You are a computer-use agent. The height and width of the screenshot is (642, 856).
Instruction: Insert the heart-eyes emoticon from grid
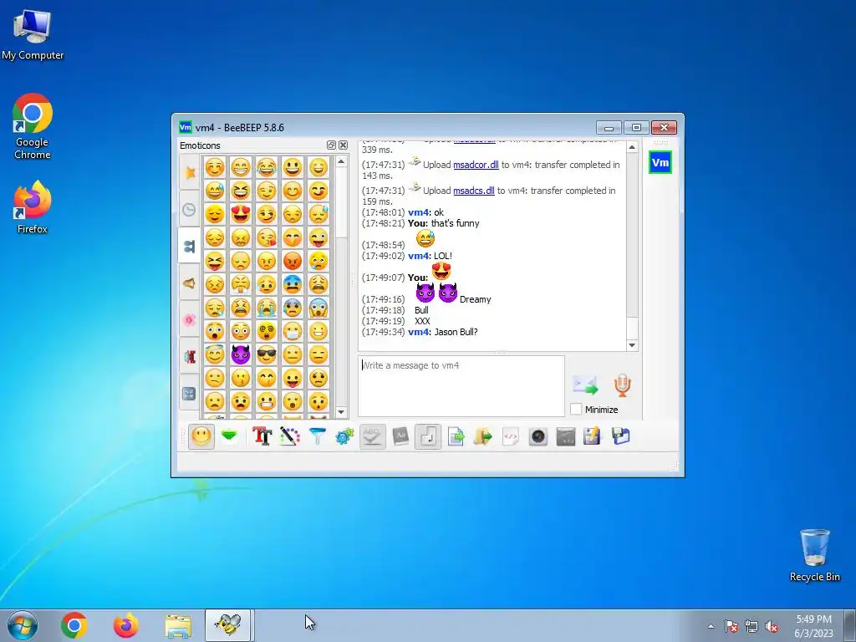pos(240,213)
